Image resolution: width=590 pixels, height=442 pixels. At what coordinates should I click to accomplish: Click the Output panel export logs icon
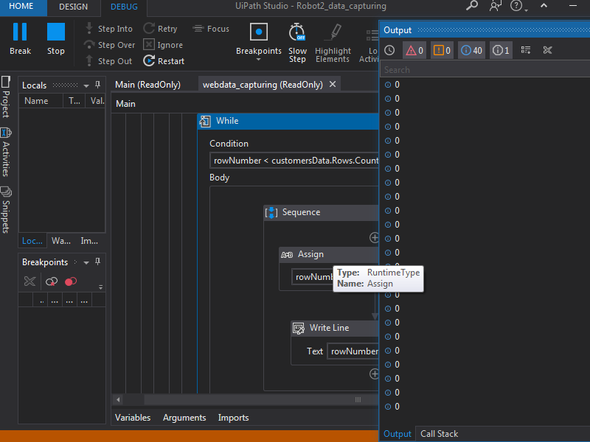(x=526, y=50)
